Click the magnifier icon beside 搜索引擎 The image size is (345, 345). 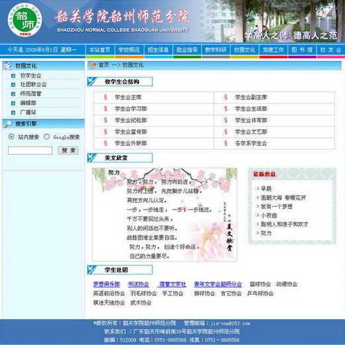(8, 123)
